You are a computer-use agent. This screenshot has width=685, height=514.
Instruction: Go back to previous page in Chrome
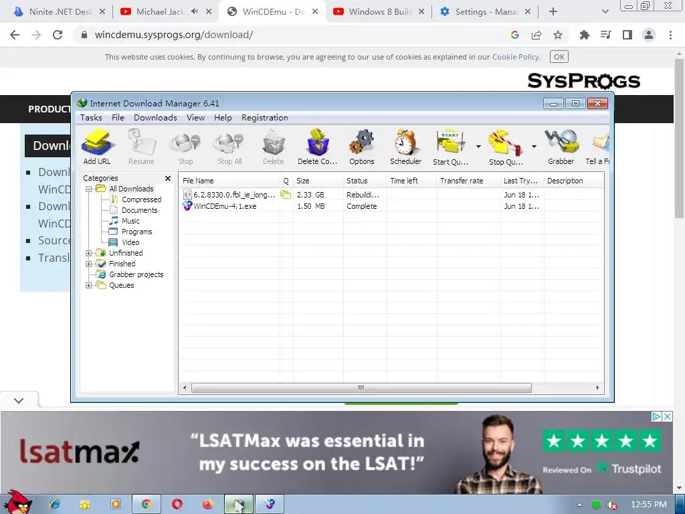click(15, 35)
